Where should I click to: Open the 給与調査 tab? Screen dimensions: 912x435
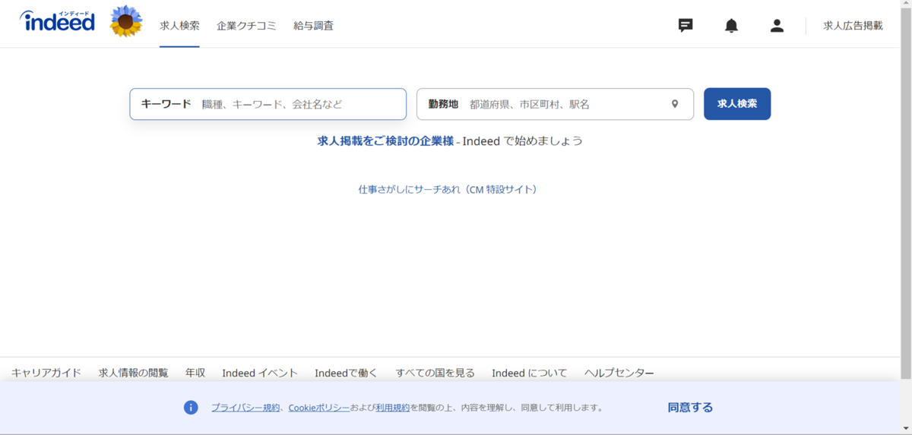pyautogui.click(x=313, y=25)
